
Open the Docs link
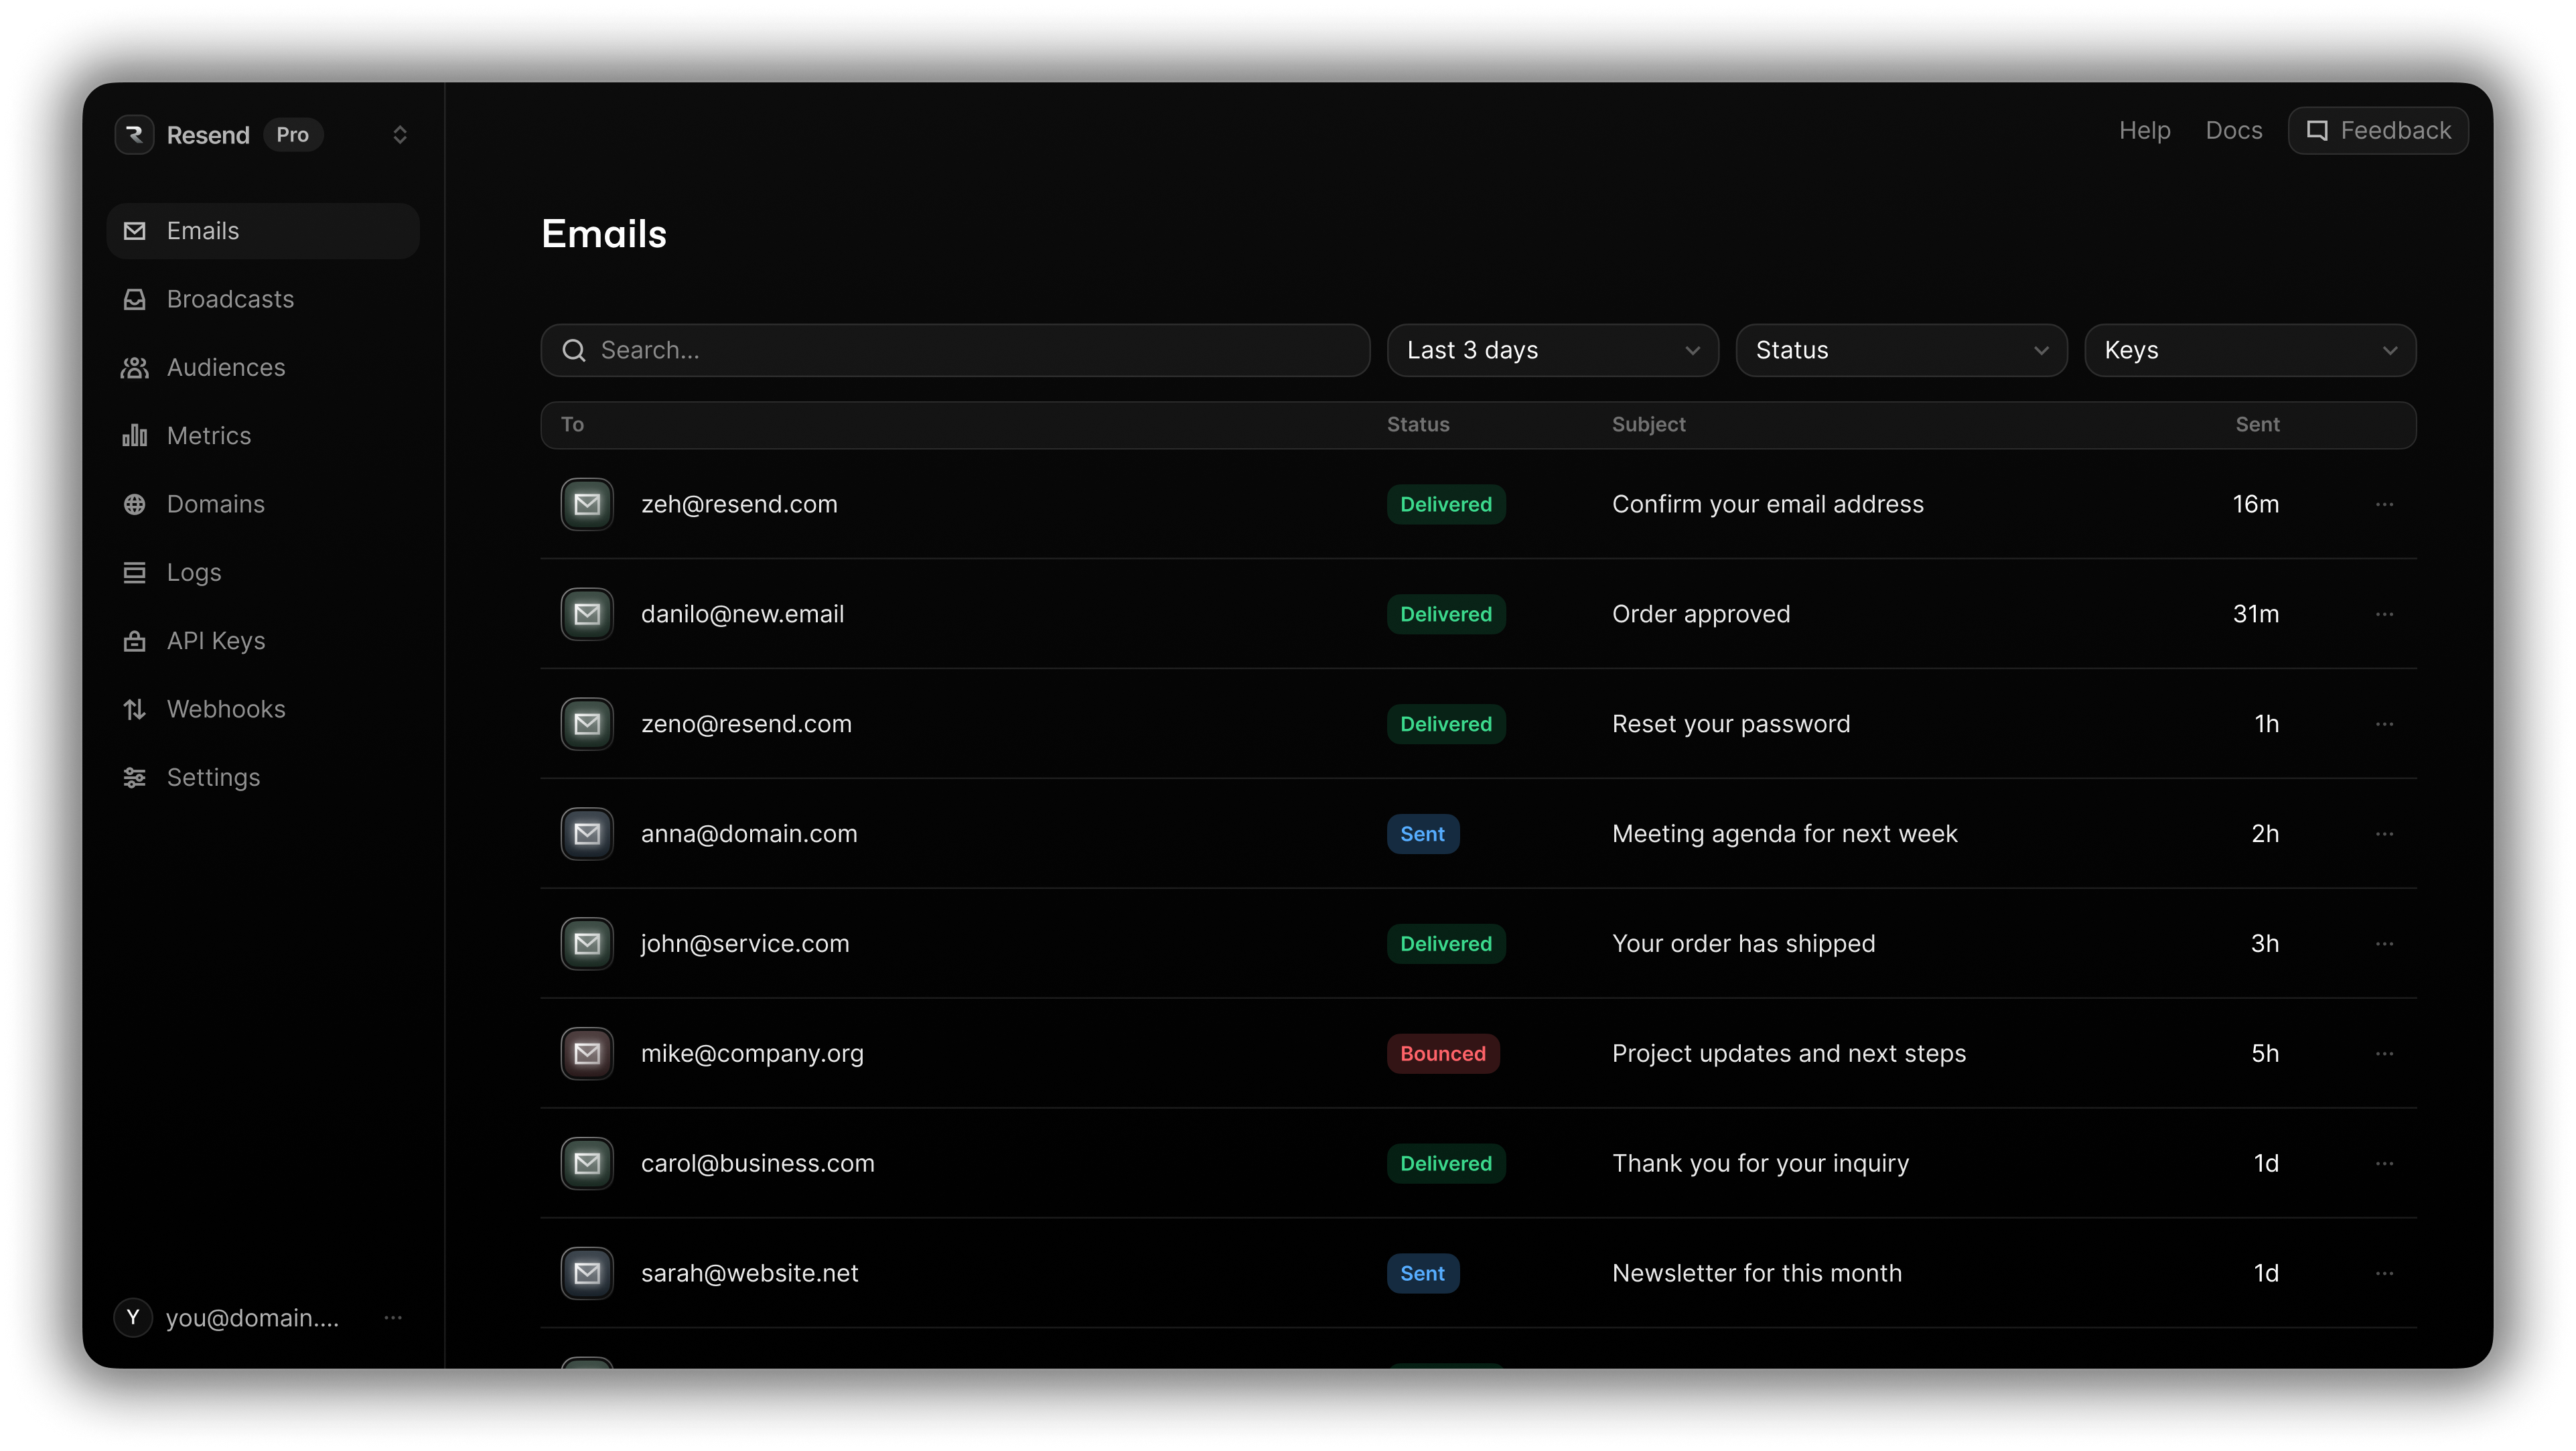2233,131
